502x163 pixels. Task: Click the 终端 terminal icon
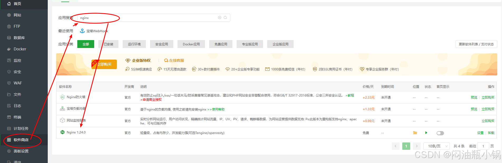click(x=9, y=117)
